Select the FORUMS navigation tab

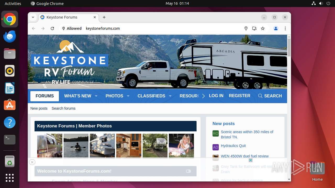[x=44, y=96]
